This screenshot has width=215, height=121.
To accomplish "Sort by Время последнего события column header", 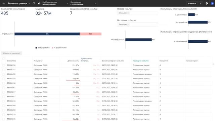I will (x=113, y=61).
